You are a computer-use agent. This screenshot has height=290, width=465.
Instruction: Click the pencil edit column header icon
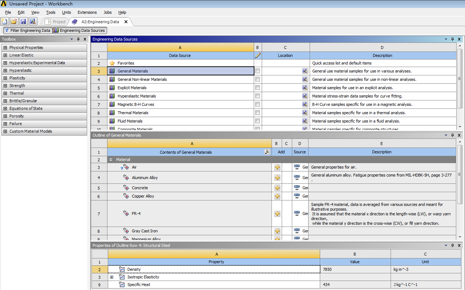tap(258, 55)
